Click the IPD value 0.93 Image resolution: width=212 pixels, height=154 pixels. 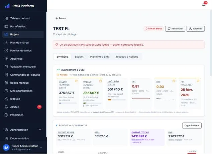(x=160, y=87)
